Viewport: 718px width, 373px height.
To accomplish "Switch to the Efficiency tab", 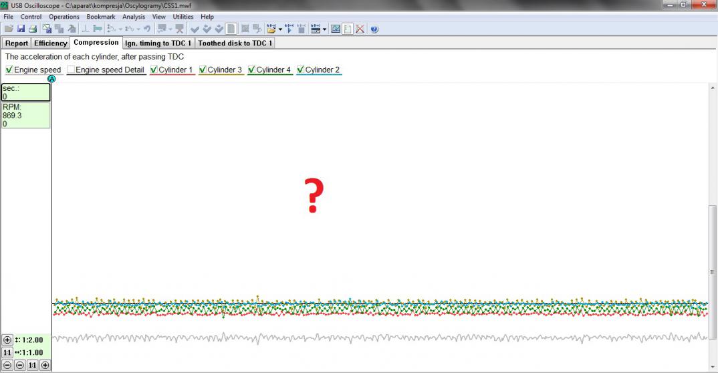I will (x=51, y=43).
